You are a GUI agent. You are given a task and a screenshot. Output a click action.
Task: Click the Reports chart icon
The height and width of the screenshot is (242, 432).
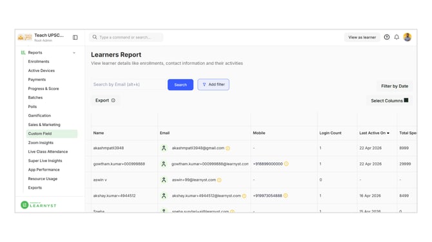coord(23,53)
